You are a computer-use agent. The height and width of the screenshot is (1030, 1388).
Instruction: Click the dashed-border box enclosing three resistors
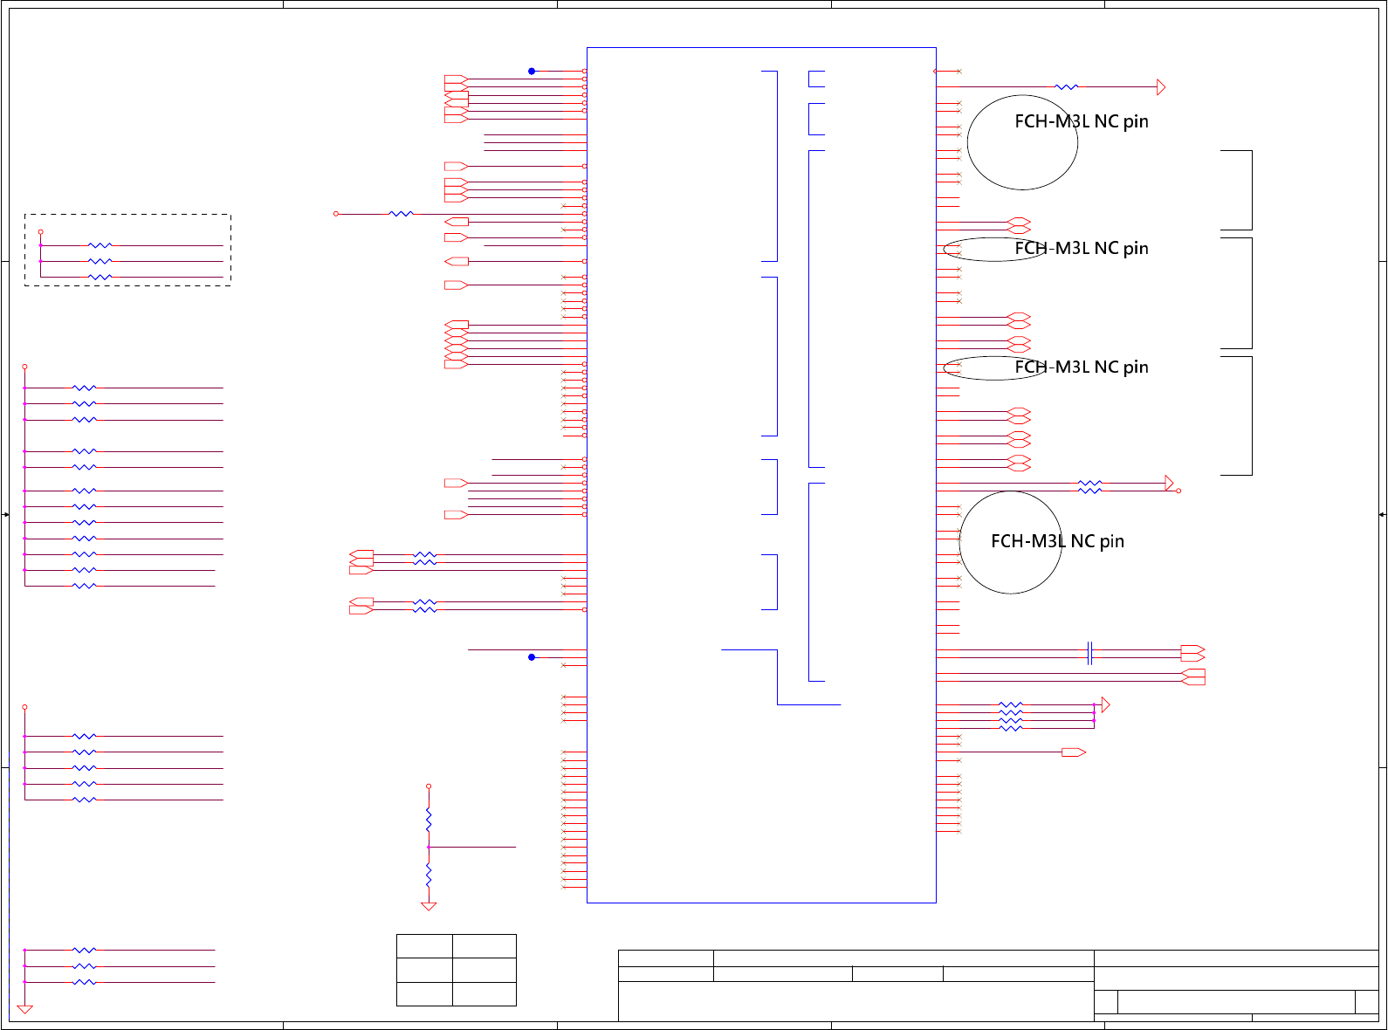pos(127,250)
